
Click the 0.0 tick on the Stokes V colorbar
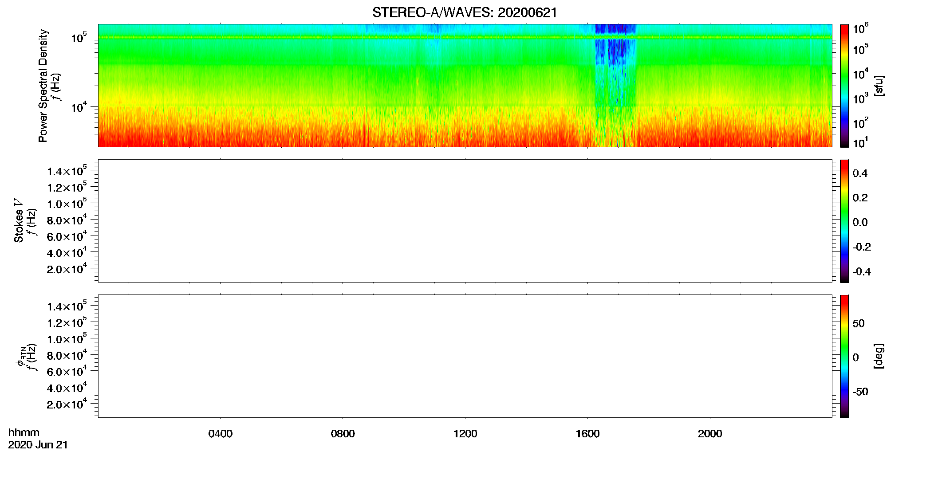pos(860,222)
